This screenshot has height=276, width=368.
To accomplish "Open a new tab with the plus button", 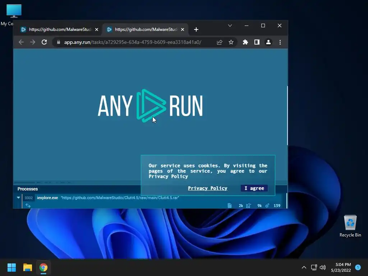I will [196, 29].
